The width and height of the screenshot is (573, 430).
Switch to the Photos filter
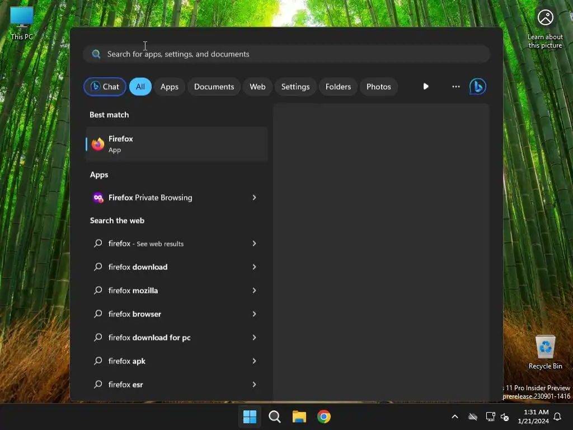(379, 87)
